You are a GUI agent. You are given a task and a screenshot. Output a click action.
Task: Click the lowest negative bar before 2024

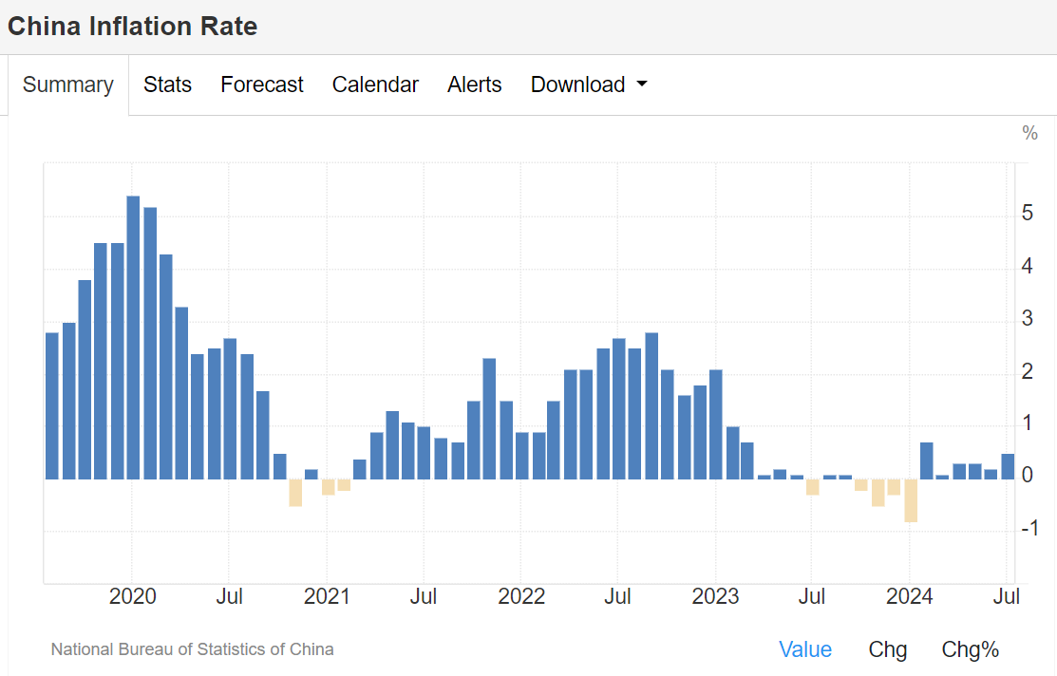pos(911,500)
